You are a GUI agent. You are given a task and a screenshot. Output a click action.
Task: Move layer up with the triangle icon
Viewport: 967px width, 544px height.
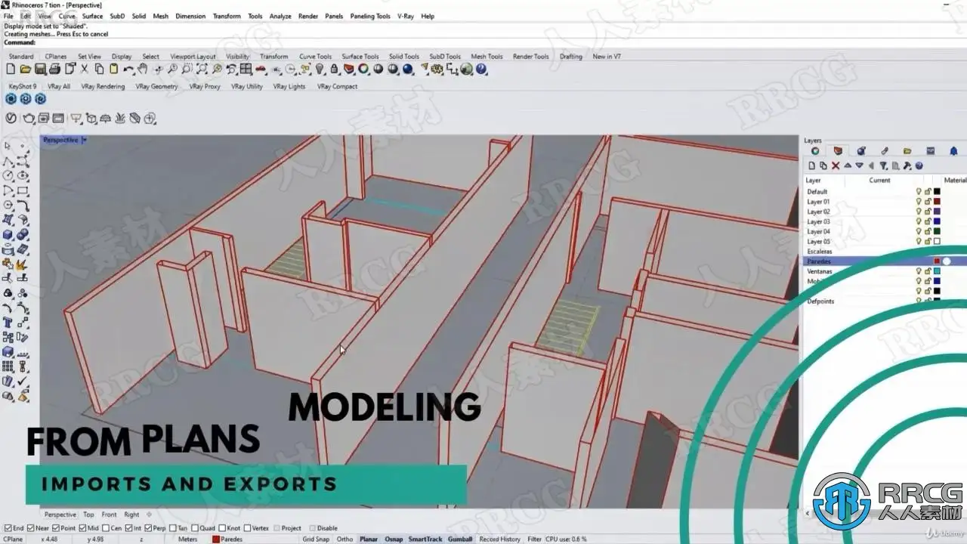(x=848, y=165)
